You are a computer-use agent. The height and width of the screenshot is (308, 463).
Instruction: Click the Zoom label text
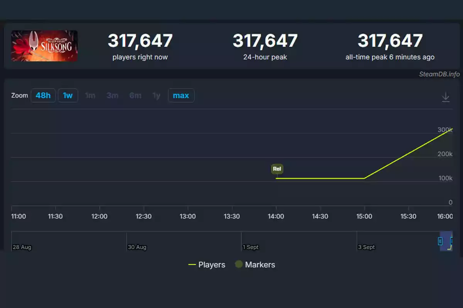coord(20,95)
